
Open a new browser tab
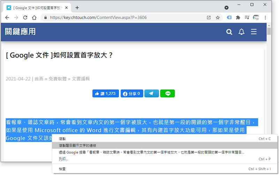pyautogui.click(x=77, y=8)
